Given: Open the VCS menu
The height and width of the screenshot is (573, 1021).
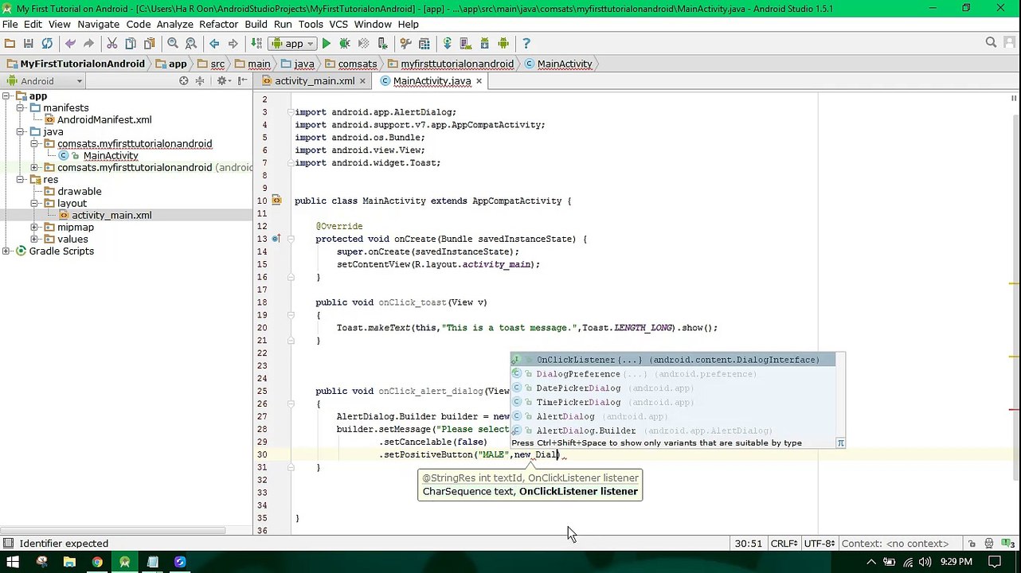Looking at the screenshot, I should click(x=338, y=24).
